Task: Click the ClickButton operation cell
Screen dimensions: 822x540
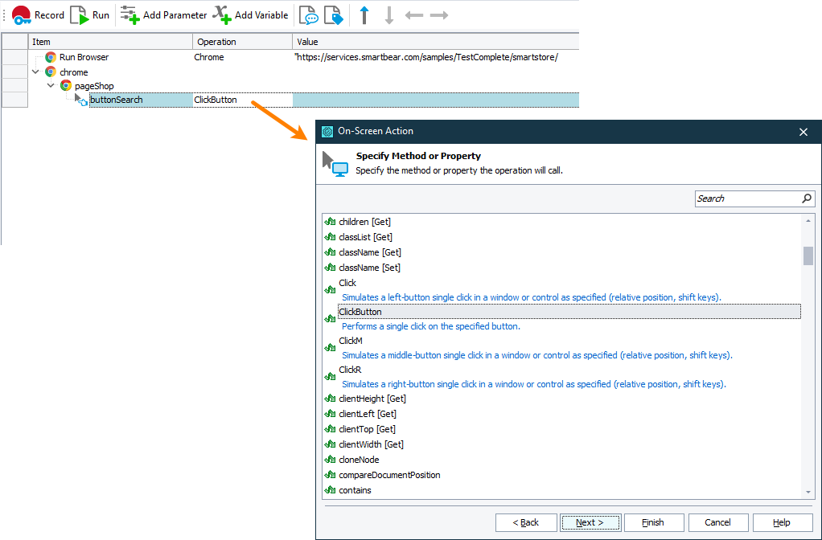Action: coord(242,100)
